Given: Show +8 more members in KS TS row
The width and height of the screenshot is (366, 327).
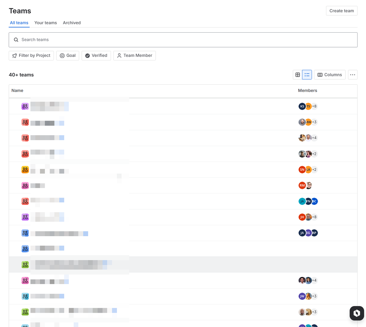Looking at the screenshot, I should click(x=314, y=106).
